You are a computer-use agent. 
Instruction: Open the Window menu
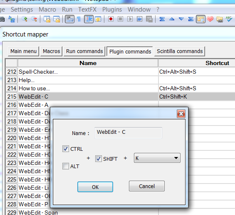[x=139, y=10]
